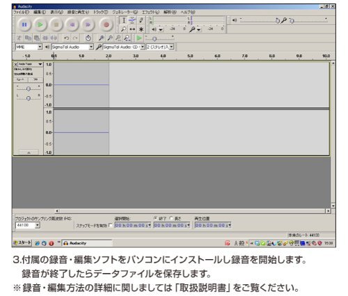Click the Pause transport button
348x296 pixels.
[24, 24]
